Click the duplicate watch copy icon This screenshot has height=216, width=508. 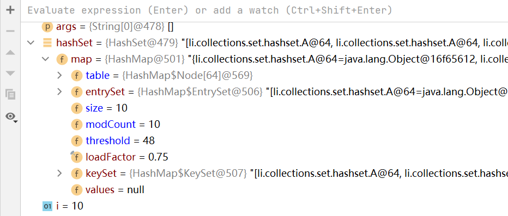coord(10,95)
